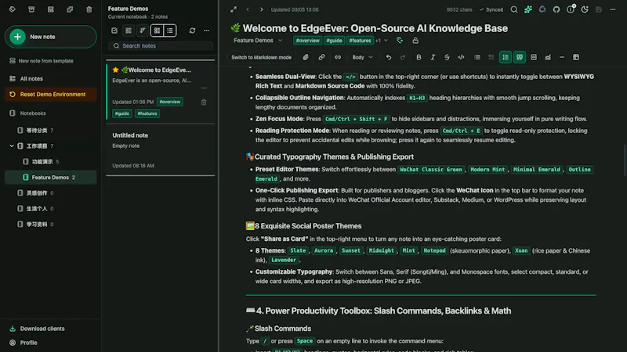Click the save icon in the top bar
This screenshot has height=352, width=627.
599,9
